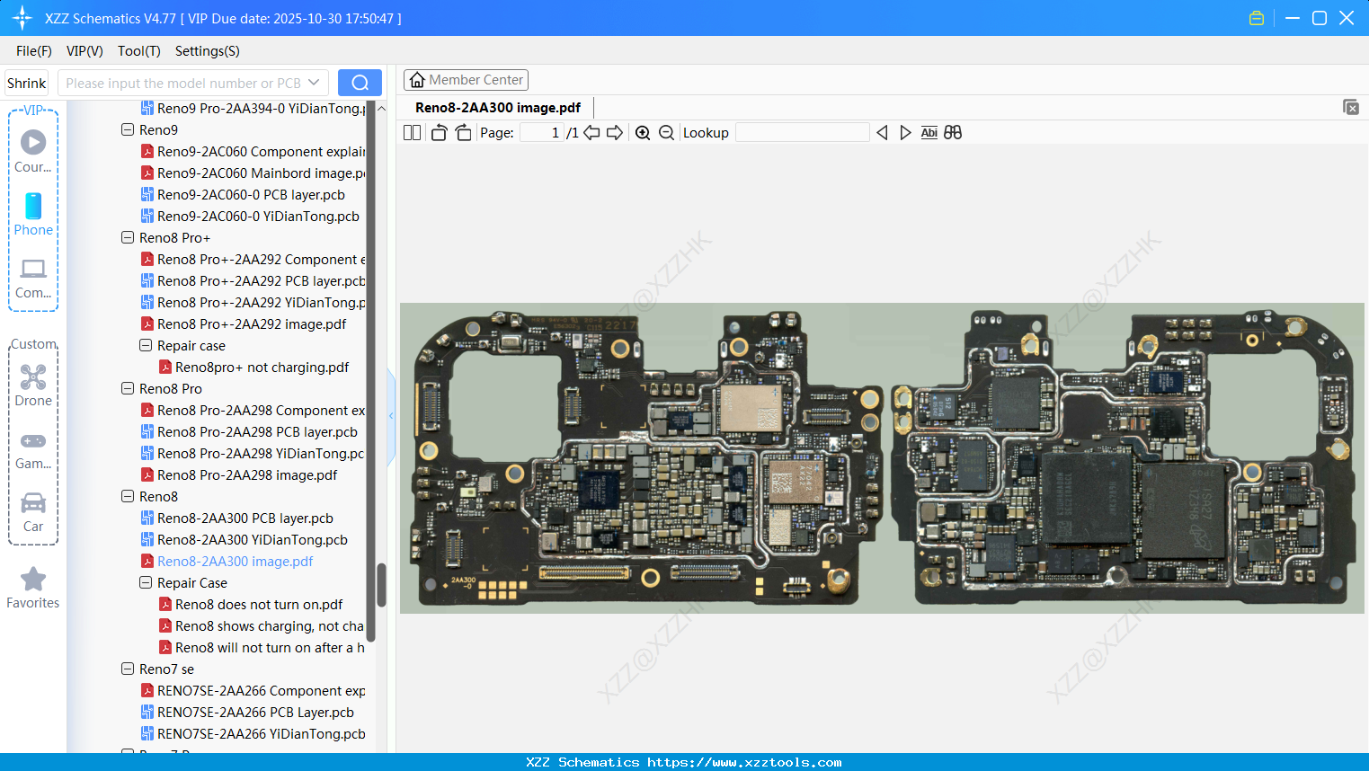Go to next page arrow
The image size is (1369, 771).
tap(615, 133)
